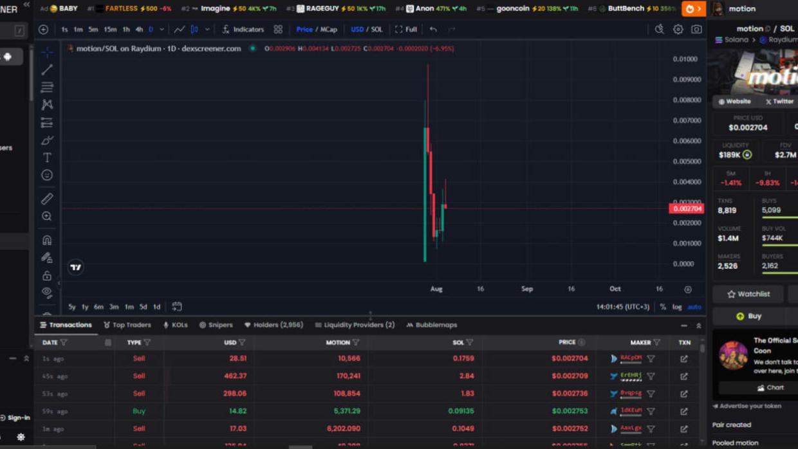Set visible date range to 3m

[x=114, y=307]
